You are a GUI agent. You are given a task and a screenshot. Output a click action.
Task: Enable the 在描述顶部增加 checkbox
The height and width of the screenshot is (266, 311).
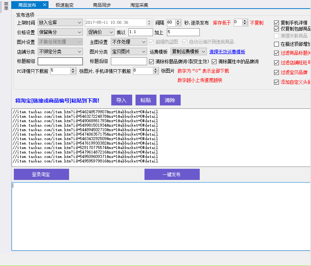tap(277, 44)
